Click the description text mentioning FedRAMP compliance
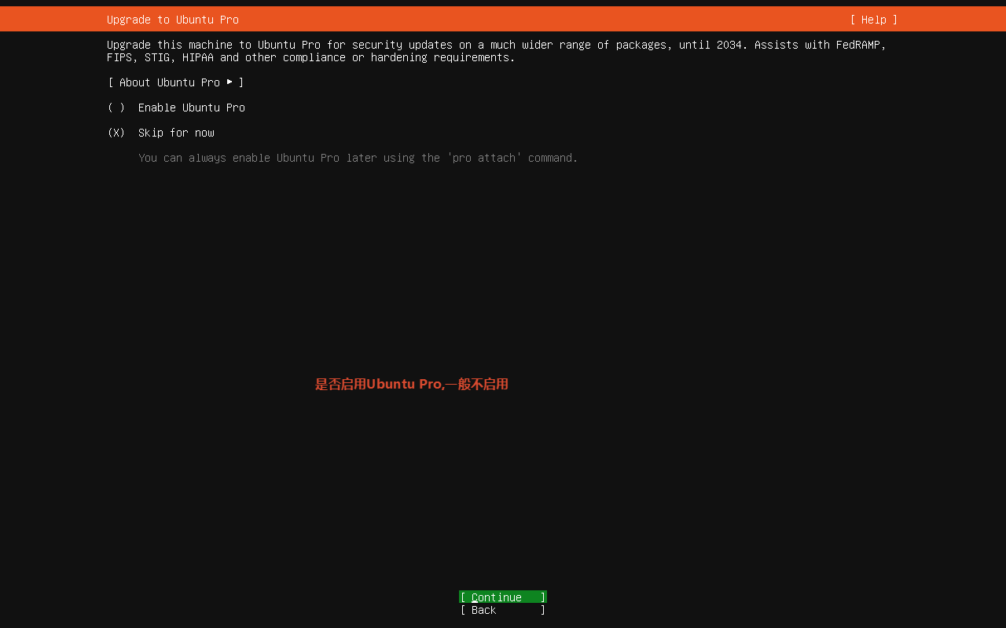Screen dimensions: 1006x628 pos(497,51)
